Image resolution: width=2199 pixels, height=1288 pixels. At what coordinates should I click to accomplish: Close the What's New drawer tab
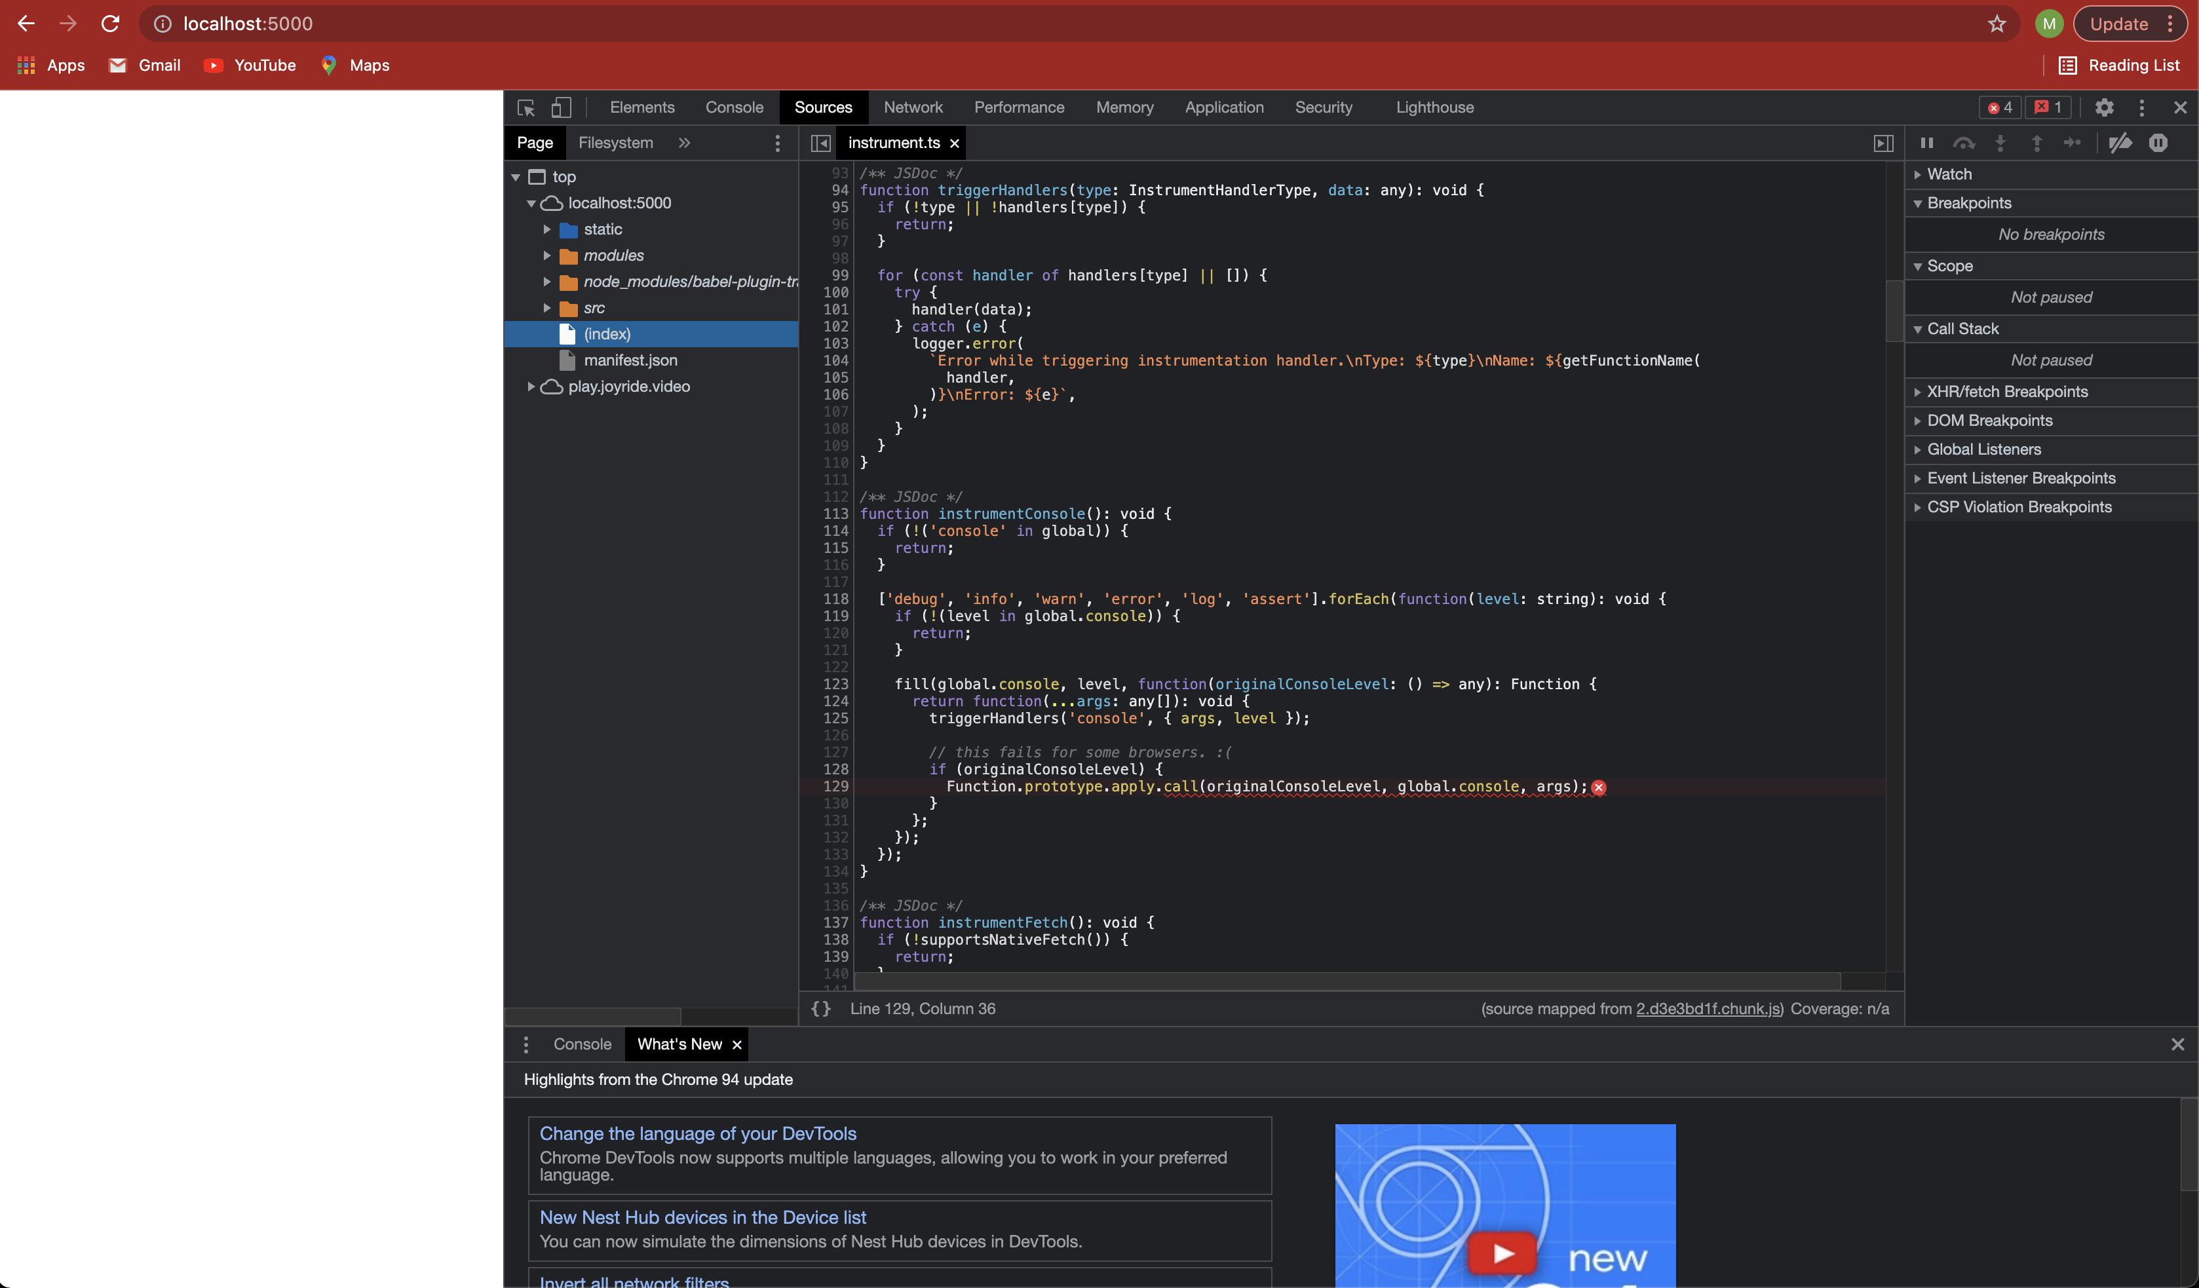pos(736,1044)
